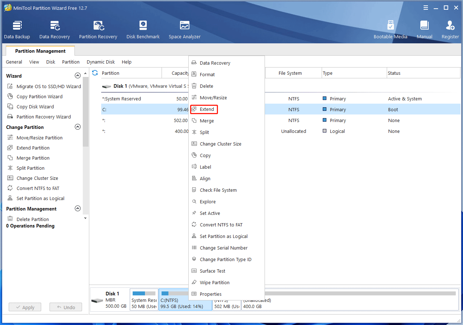Image resolution: width=463 pixels, height=325 pixels.
Task: Select the System Reserved partition row
Action: 281,99
